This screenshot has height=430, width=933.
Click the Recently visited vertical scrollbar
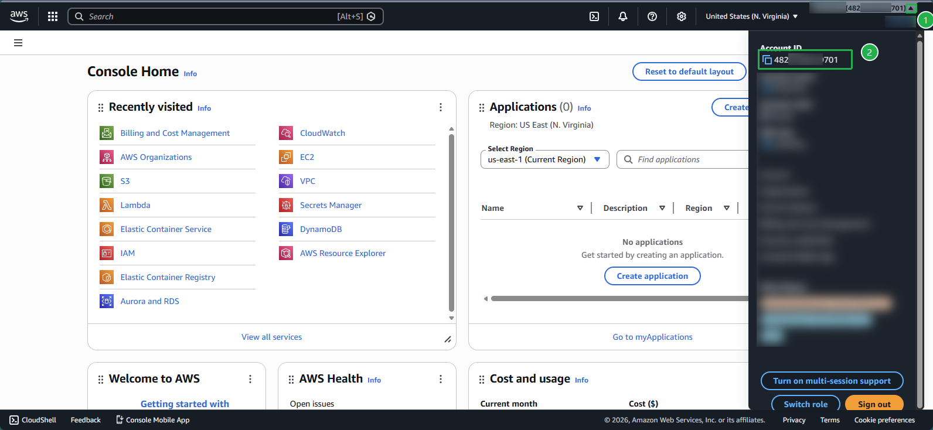tap(451, 223)
